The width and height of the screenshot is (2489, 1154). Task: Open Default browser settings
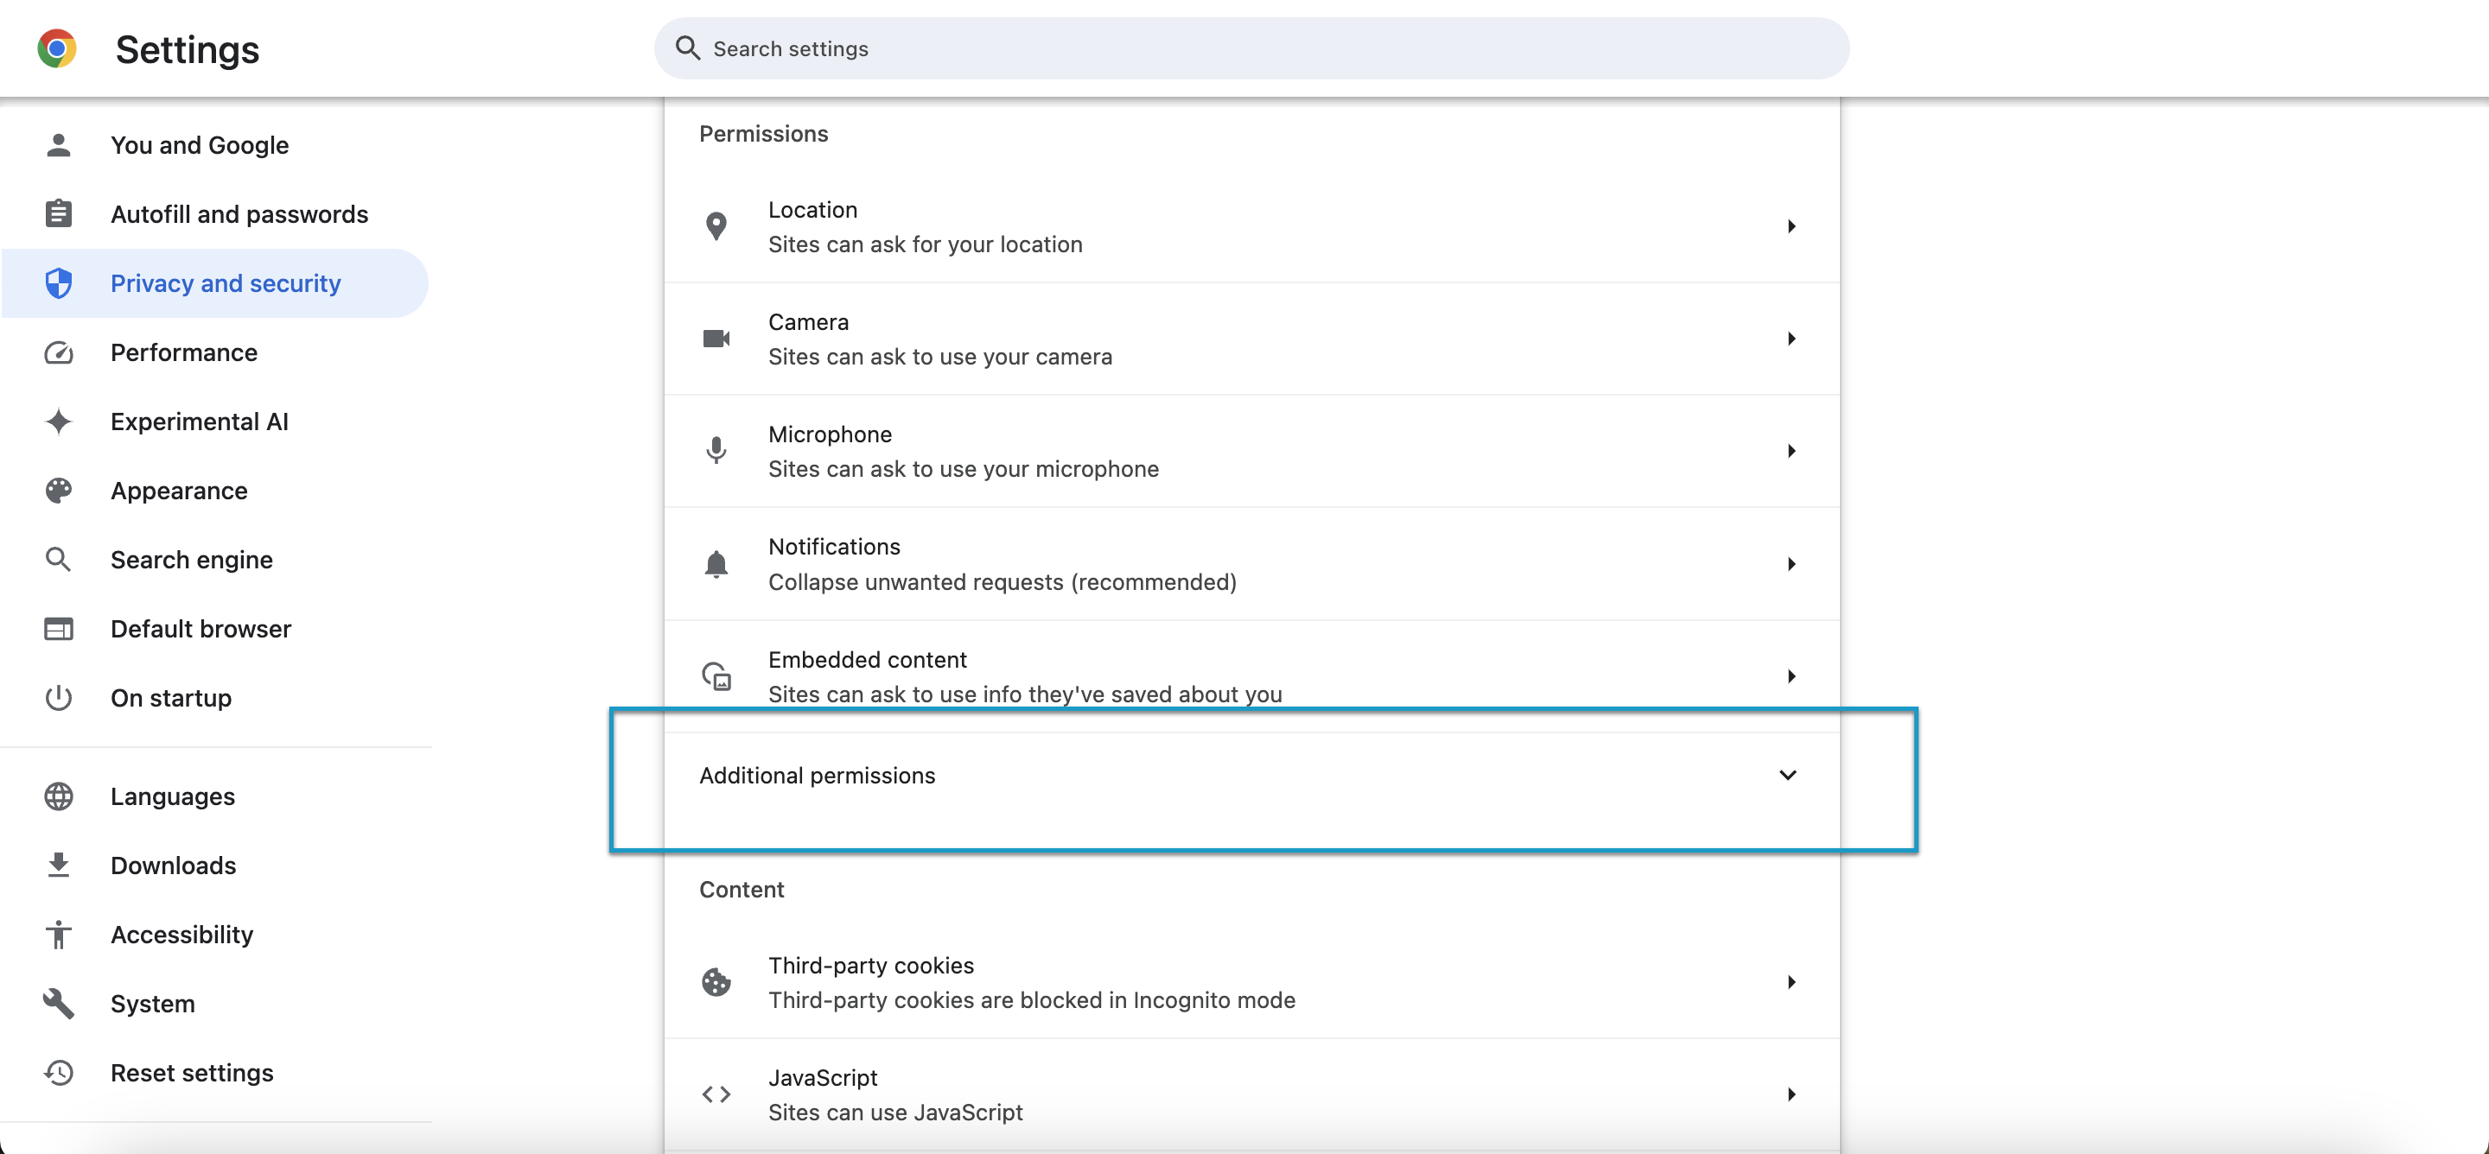(201, 629)
